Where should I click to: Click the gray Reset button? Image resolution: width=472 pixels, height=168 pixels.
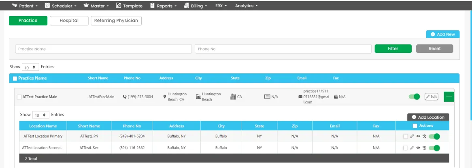point(435,48)
